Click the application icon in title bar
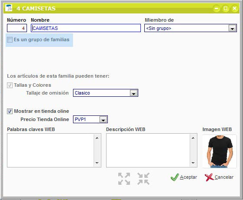Screen dimensions: 243x200 coord(9,8)
